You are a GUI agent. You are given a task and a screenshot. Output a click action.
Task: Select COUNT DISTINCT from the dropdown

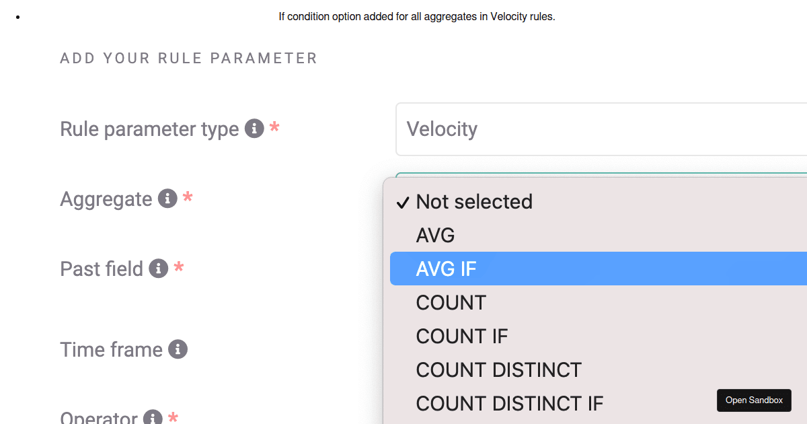tap(599, 369)
